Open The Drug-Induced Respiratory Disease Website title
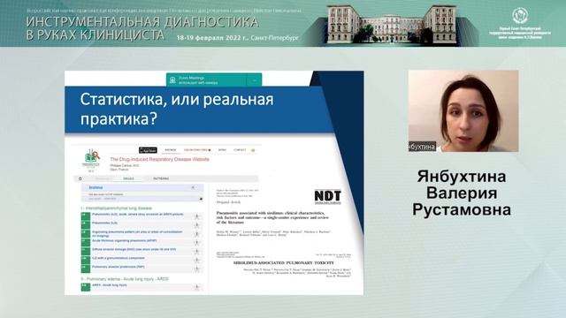This screenshot has width=566, height=318. (159, 159)
